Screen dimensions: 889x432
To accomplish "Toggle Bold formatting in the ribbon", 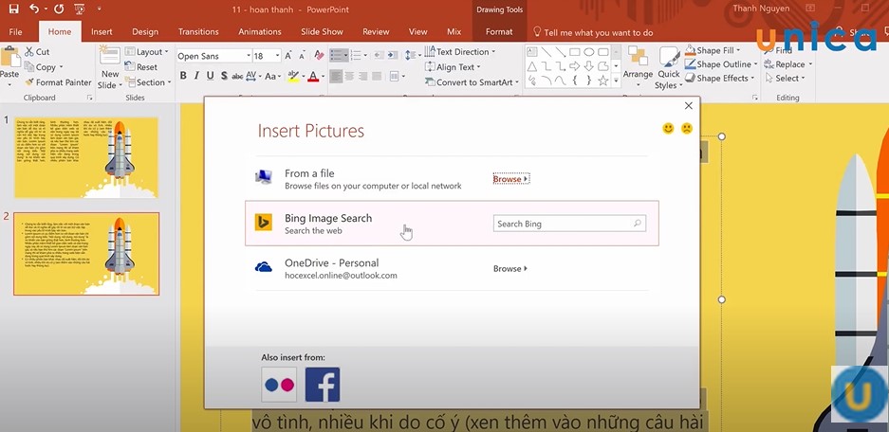I will [x=183, y=76].
